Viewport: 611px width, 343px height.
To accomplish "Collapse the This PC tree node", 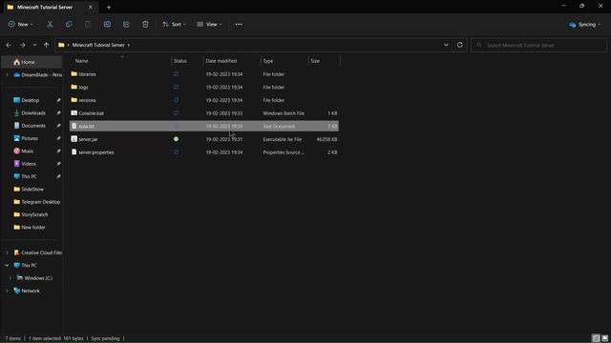I will point(7,266).
